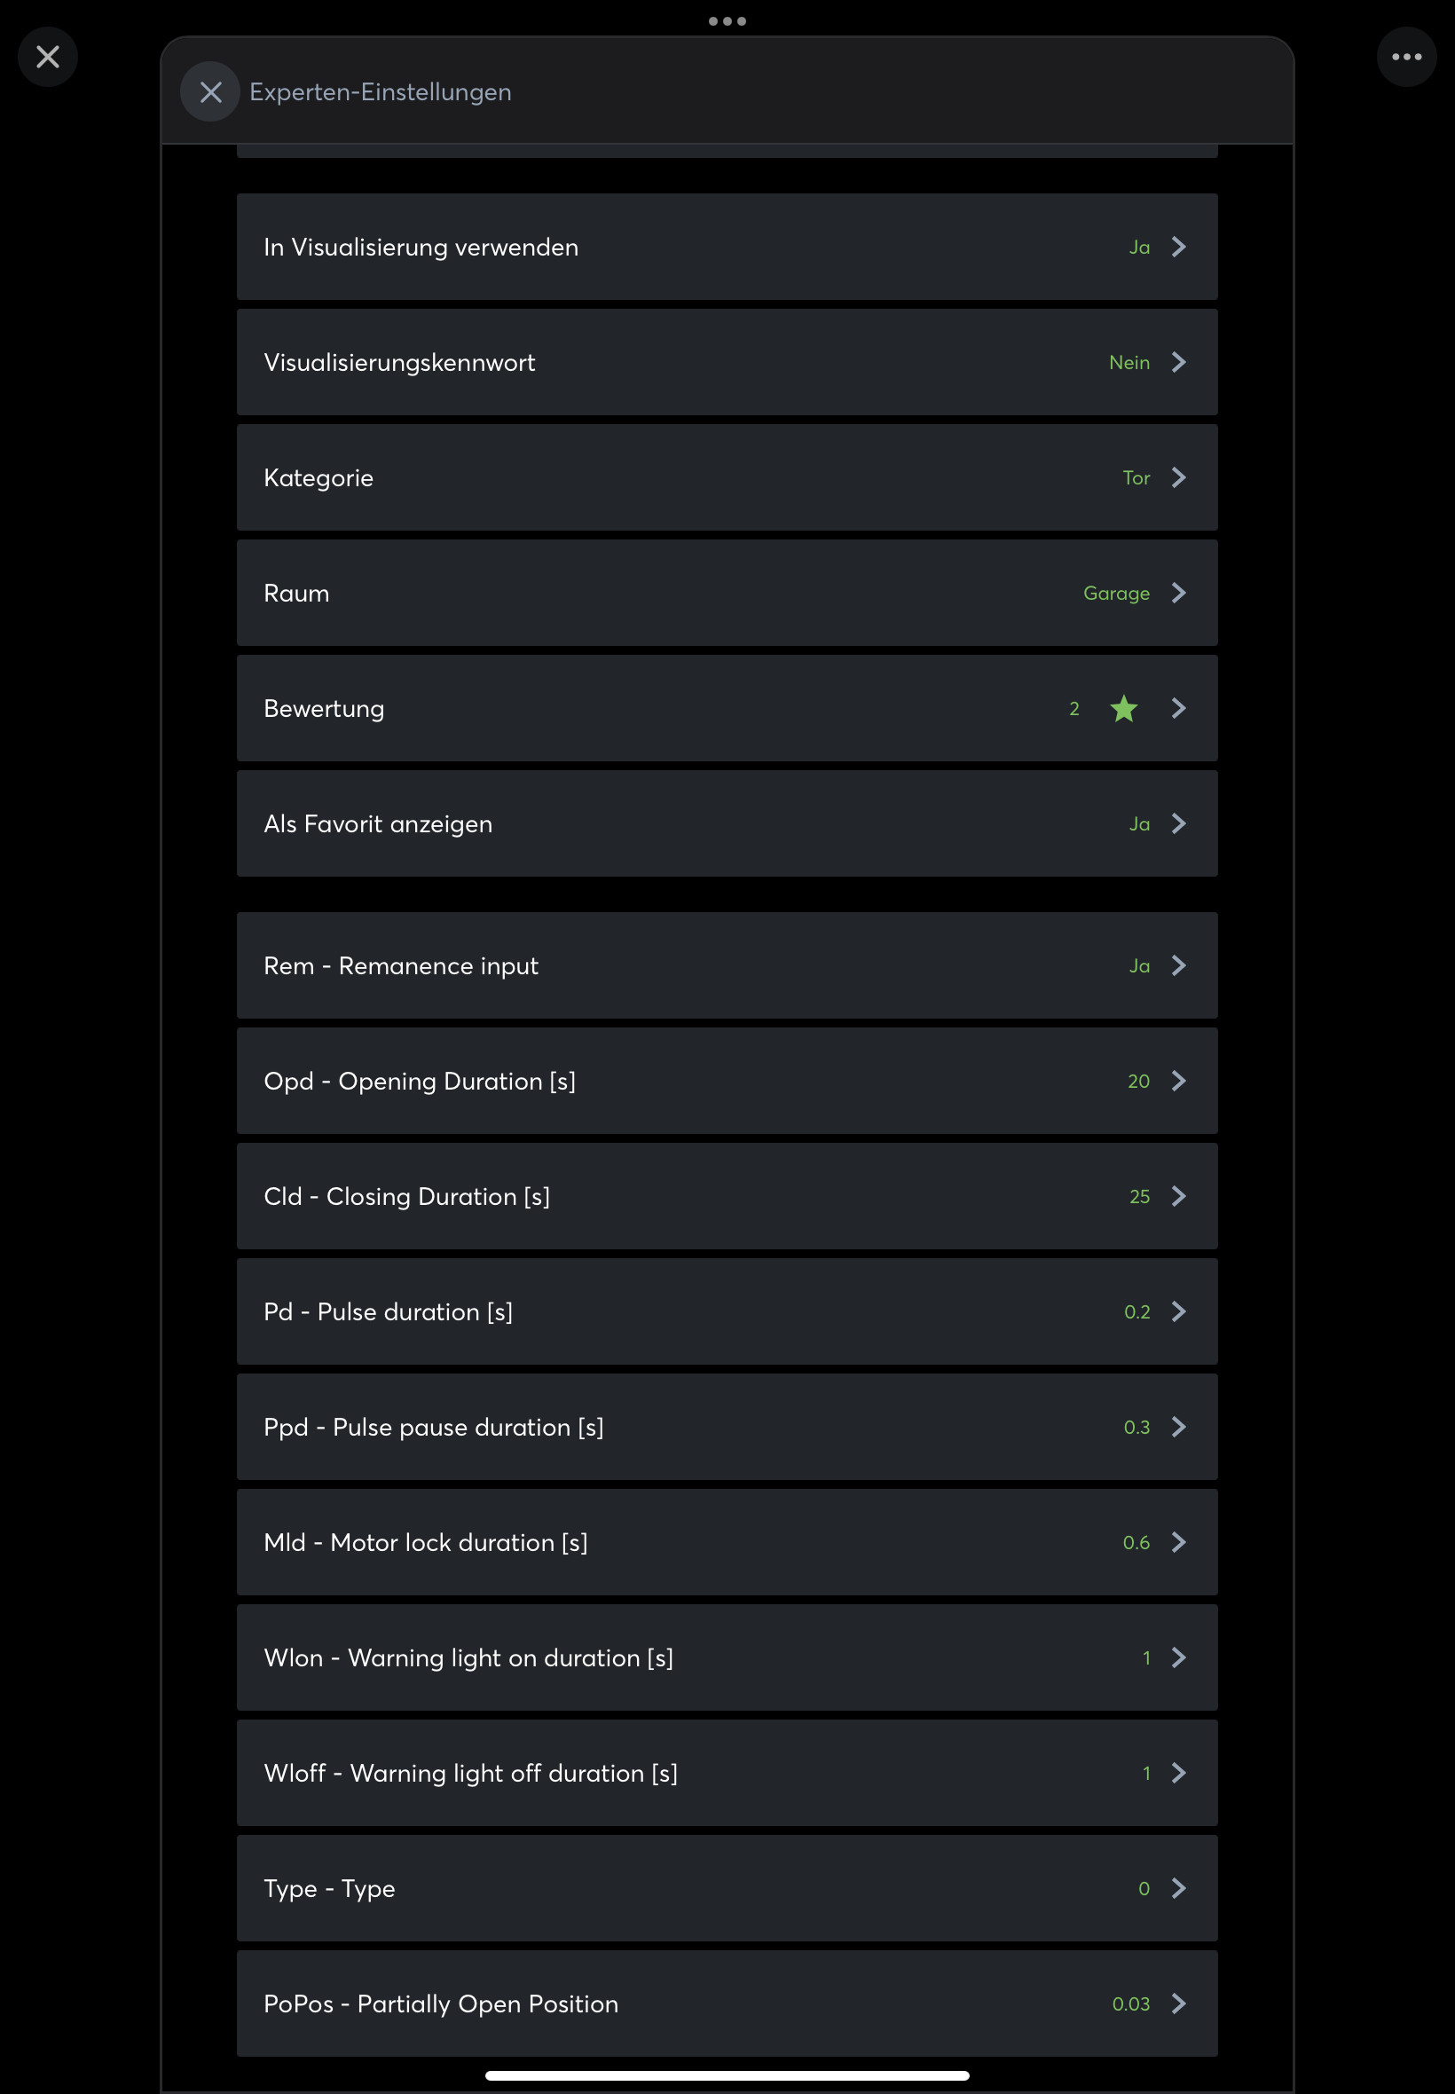Toggle 'In Visualisierung verwenden' Ja value
The width and height of the screenshot is (1455, 2094).
(x=1138, y=247)
